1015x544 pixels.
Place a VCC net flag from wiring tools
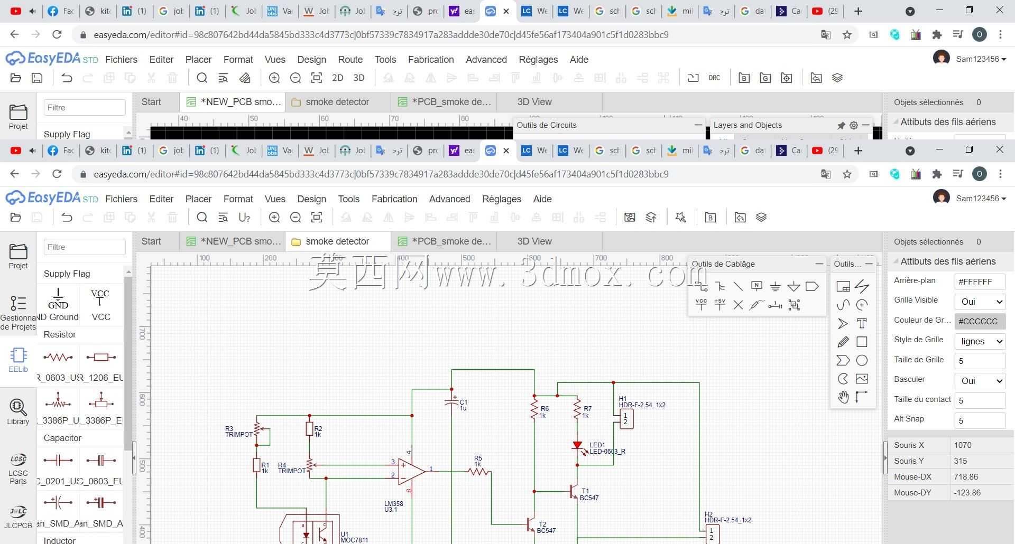point(701,305)
